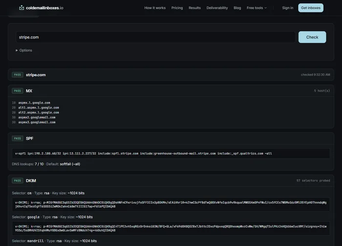Image resolution: width=342 pixels, height=246 pixels.
Task: Select the alt1.aspmx.l.google.com record
Action: pyautogui.click(x=39, y=108)
